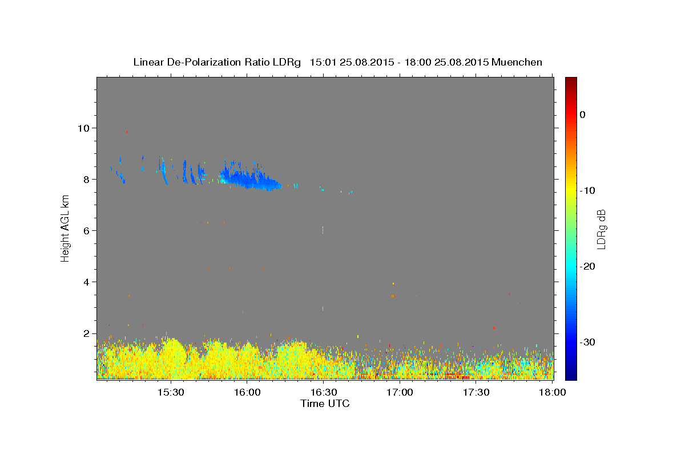685x456 pixels.
Task: Click the colorbar label 0
Action: tap(582, 115)
